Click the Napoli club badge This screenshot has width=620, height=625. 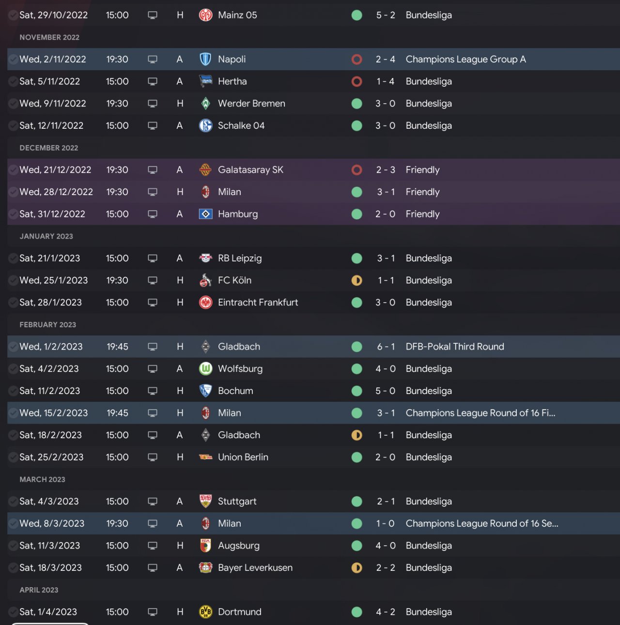coord(205,59)
